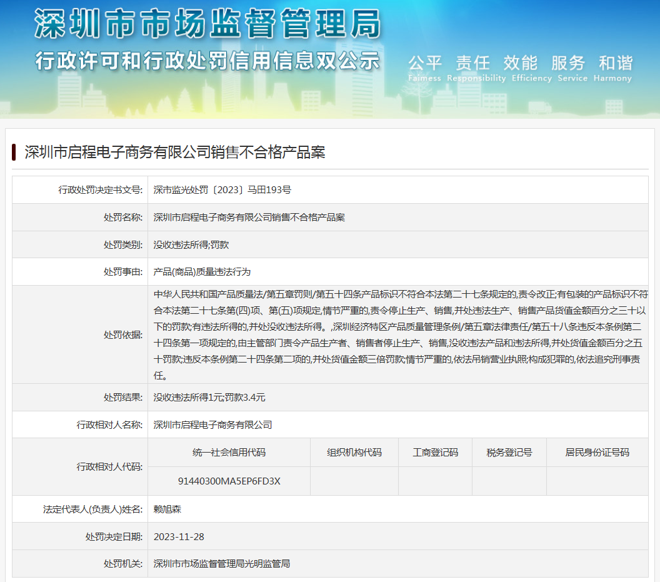
Task: Select the label 行政相对人代码
Action: (109, 466)
